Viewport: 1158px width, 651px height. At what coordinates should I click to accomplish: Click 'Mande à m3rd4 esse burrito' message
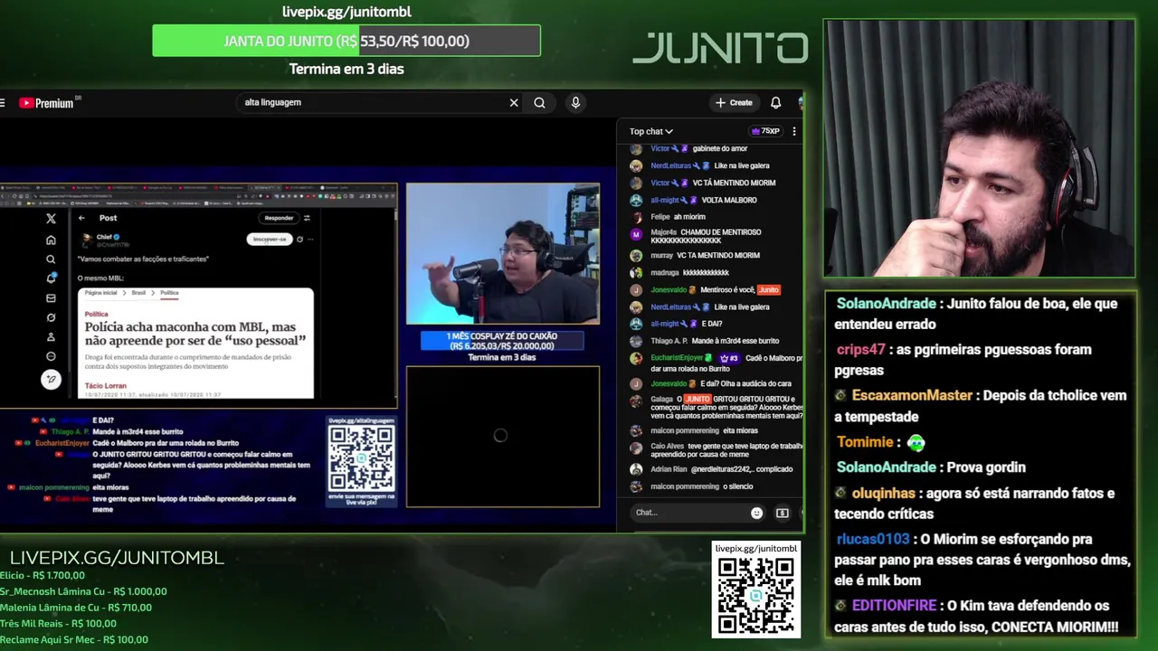735,341
